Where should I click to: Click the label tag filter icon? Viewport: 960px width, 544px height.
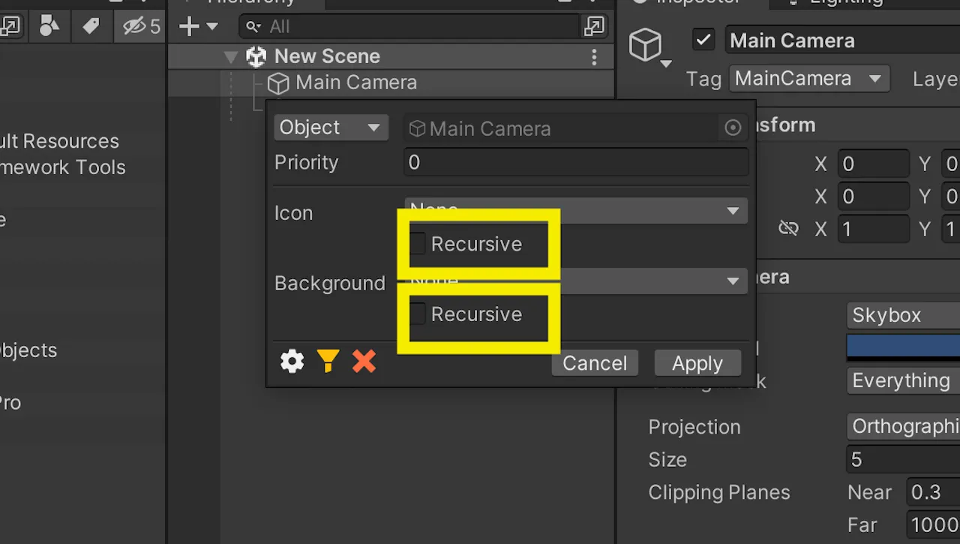(x=91, y=27)
